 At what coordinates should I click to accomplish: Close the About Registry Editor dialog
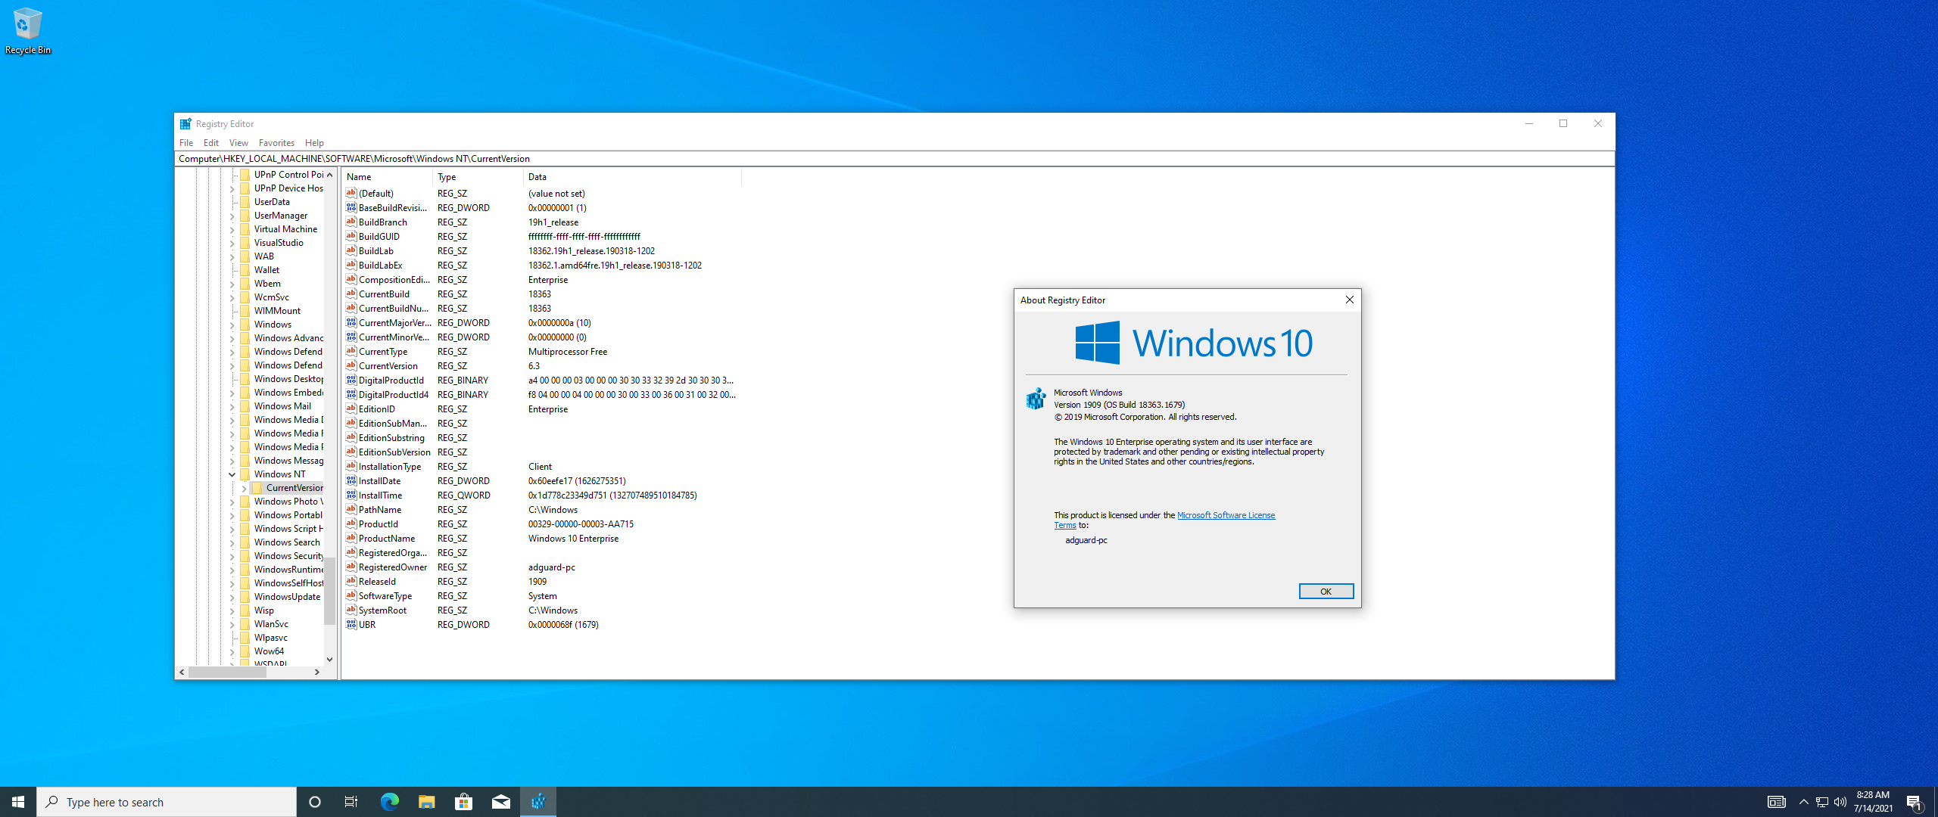[x=1349, y=300]
